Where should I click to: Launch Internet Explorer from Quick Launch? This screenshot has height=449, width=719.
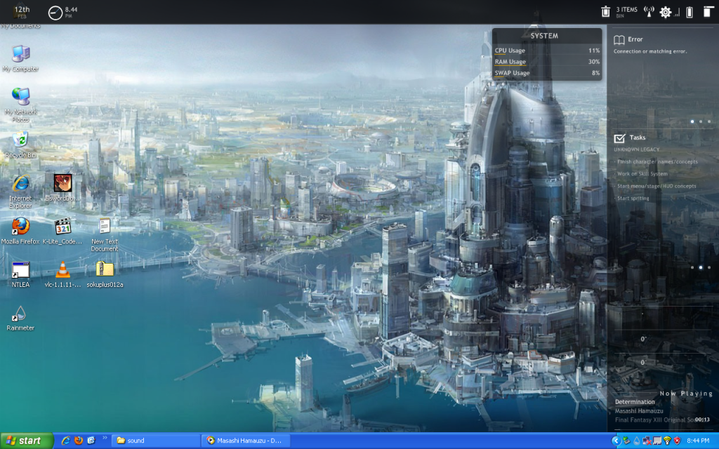coord(65,441)
